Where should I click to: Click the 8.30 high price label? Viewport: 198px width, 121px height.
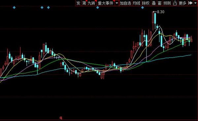[161, 12]
